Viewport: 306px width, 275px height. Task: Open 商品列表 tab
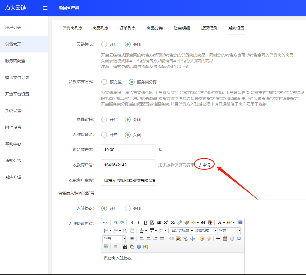tap(100, 28)
